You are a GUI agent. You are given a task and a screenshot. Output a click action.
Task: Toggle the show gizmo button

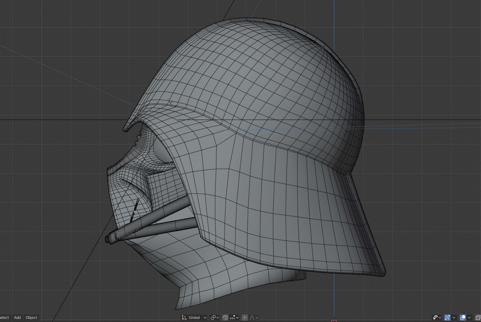click(447, 318)
